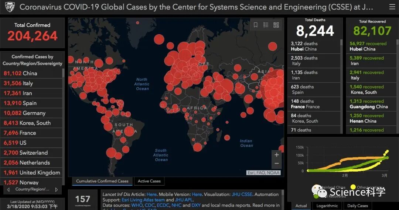
Task: Zoom out the map with minus button
Action: coord(277,164)
